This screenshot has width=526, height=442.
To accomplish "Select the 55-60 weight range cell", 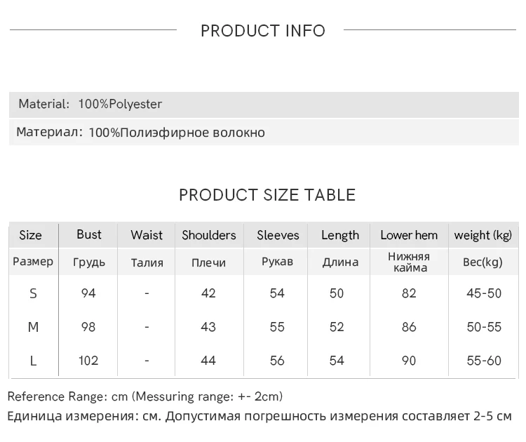I will point(484,361).
